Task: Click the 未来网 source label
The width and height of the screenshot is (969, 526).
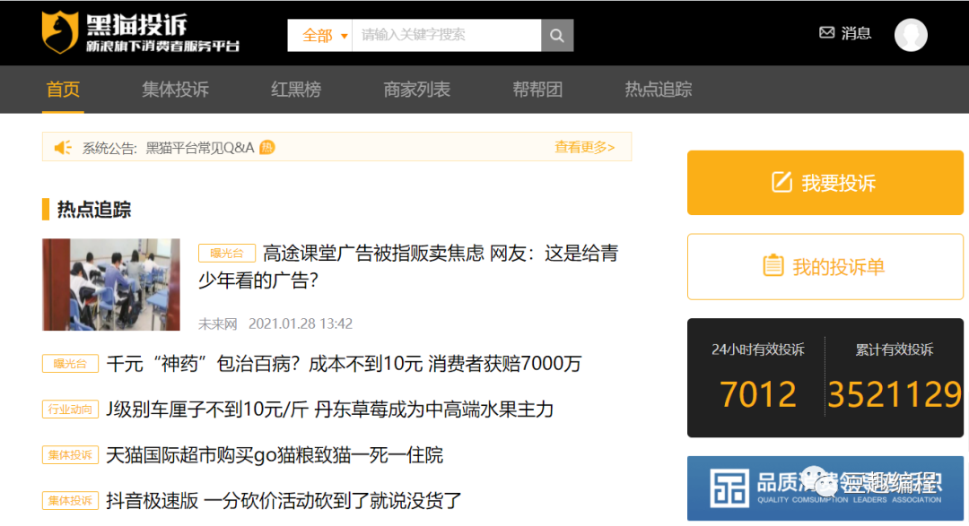Action: (x=217, y=324)
